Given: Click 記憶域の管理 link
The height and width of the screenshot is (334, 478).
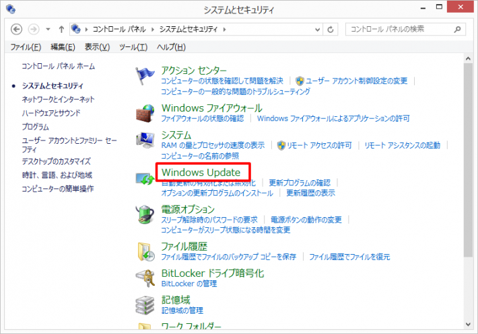Looking at the screenshot, I should click(182, 310).
